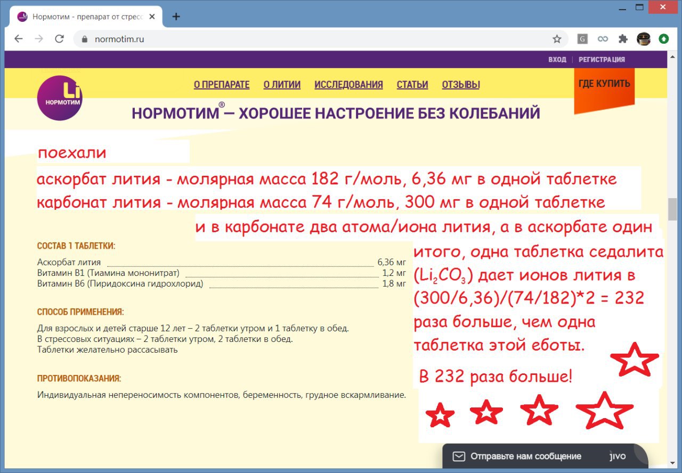Click the jivo label in chat widget
Image resolution: width=682 pixels, height=473 pixels.
click(x=618, y=456)
